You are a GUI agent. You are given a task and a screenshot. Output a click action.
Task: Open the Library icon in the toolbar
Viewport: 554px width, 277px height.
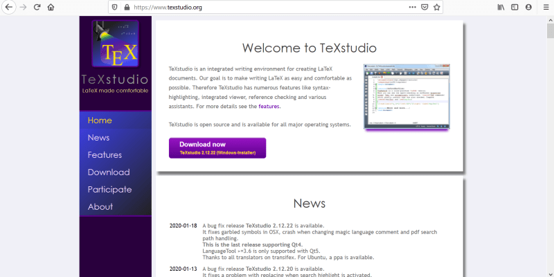point(500,7)
